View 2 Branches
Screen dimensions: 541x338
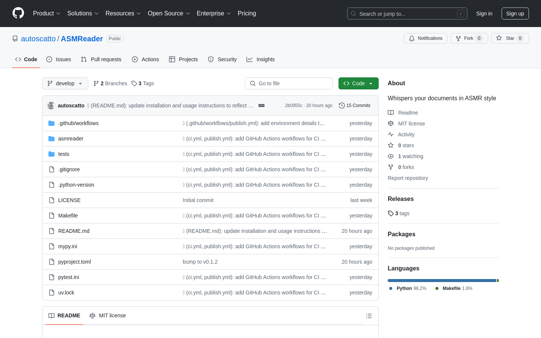110,83
